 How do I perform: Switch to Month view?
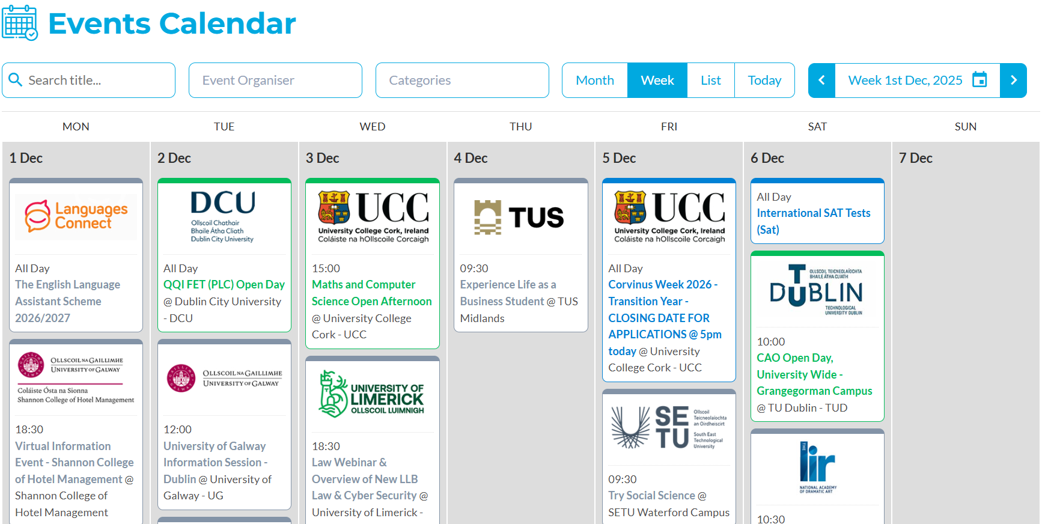coord(595,80)
